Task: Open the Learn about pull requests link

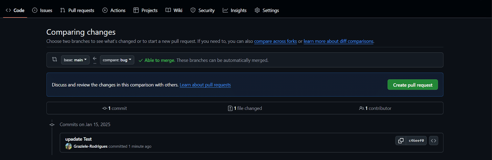Action: (x=205, y=85)
